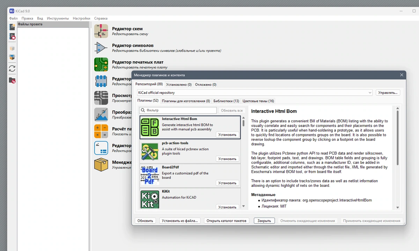
Task: Click the KiCad logo in title bar
Action: (12, 11)
